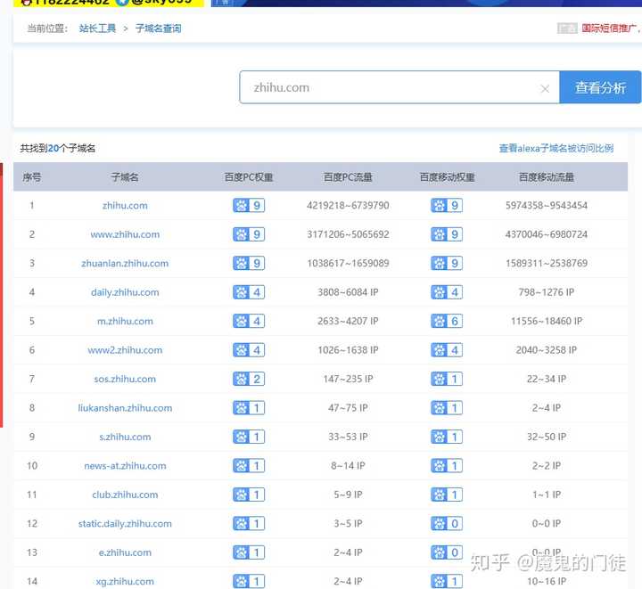Screen dimensions: 642x589
Task: Open news-at.zhihu.com subdomain link
Action: (x=125, y=465)
